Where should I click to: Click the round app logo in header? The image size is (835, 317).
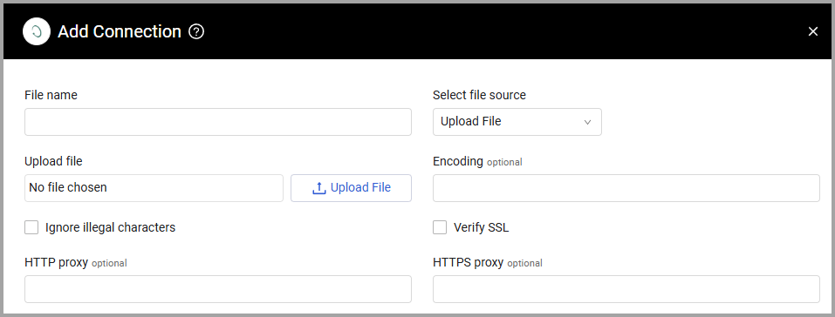[x=37, y=31]
